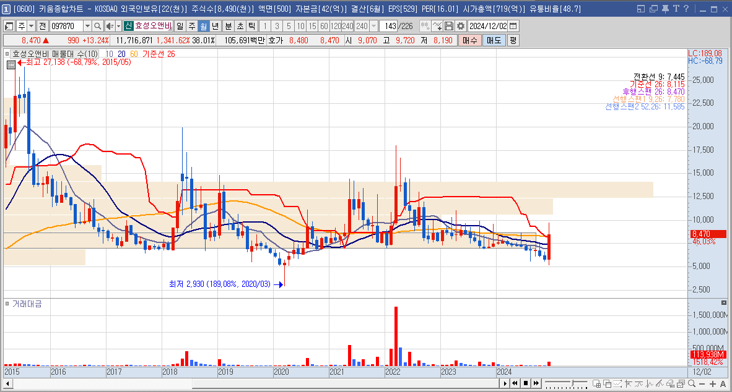Choose the 15 interval button
Image resolution: width=732 pixels, height=392 pixels.
312,26
